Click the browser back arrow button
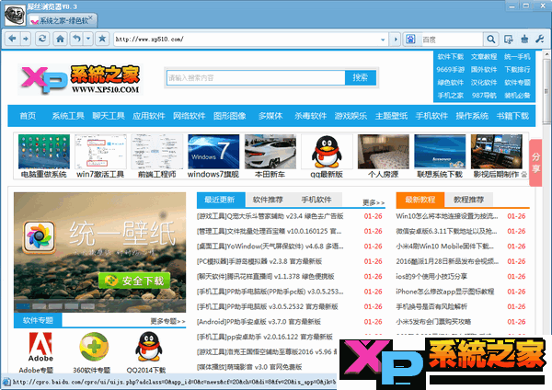Screen dimensions: 552x390 coord(12,39)
